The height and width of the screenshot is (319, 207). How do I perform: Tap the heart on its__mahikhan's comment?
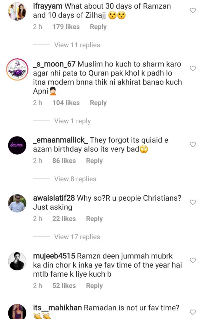193,312
